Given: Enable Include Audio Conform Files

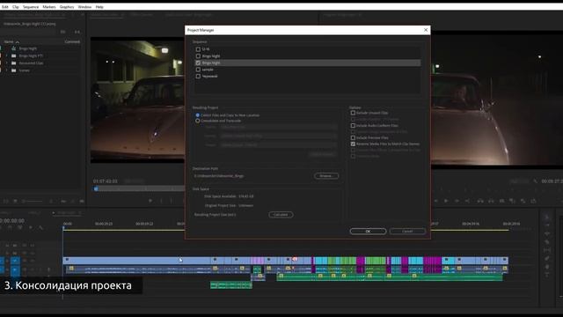Looking at the screenshot, I should (353, 126).
